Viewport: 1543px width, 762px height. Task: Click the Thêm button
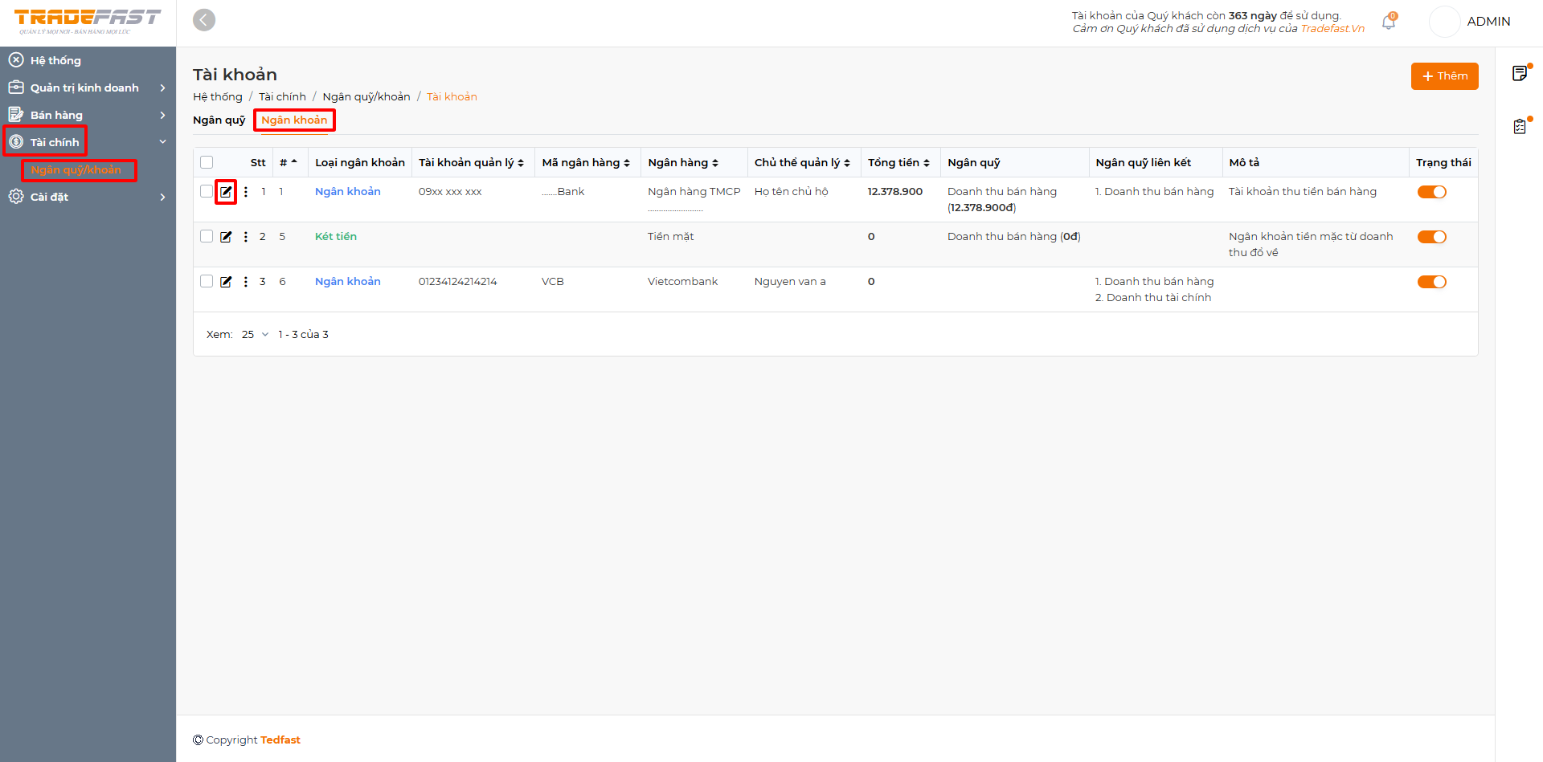(1444, 76)
